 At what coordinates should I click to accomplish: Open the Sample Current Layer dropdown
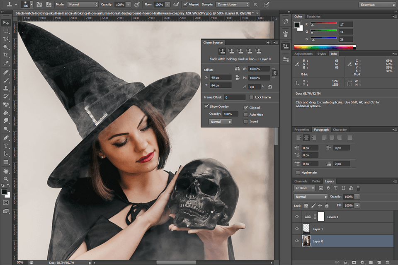click(x=233, y=4)
